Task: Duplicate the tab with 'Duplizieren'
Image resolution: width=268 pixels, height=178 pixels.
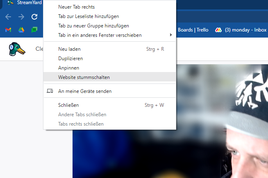Action: [x=70, y=59]
